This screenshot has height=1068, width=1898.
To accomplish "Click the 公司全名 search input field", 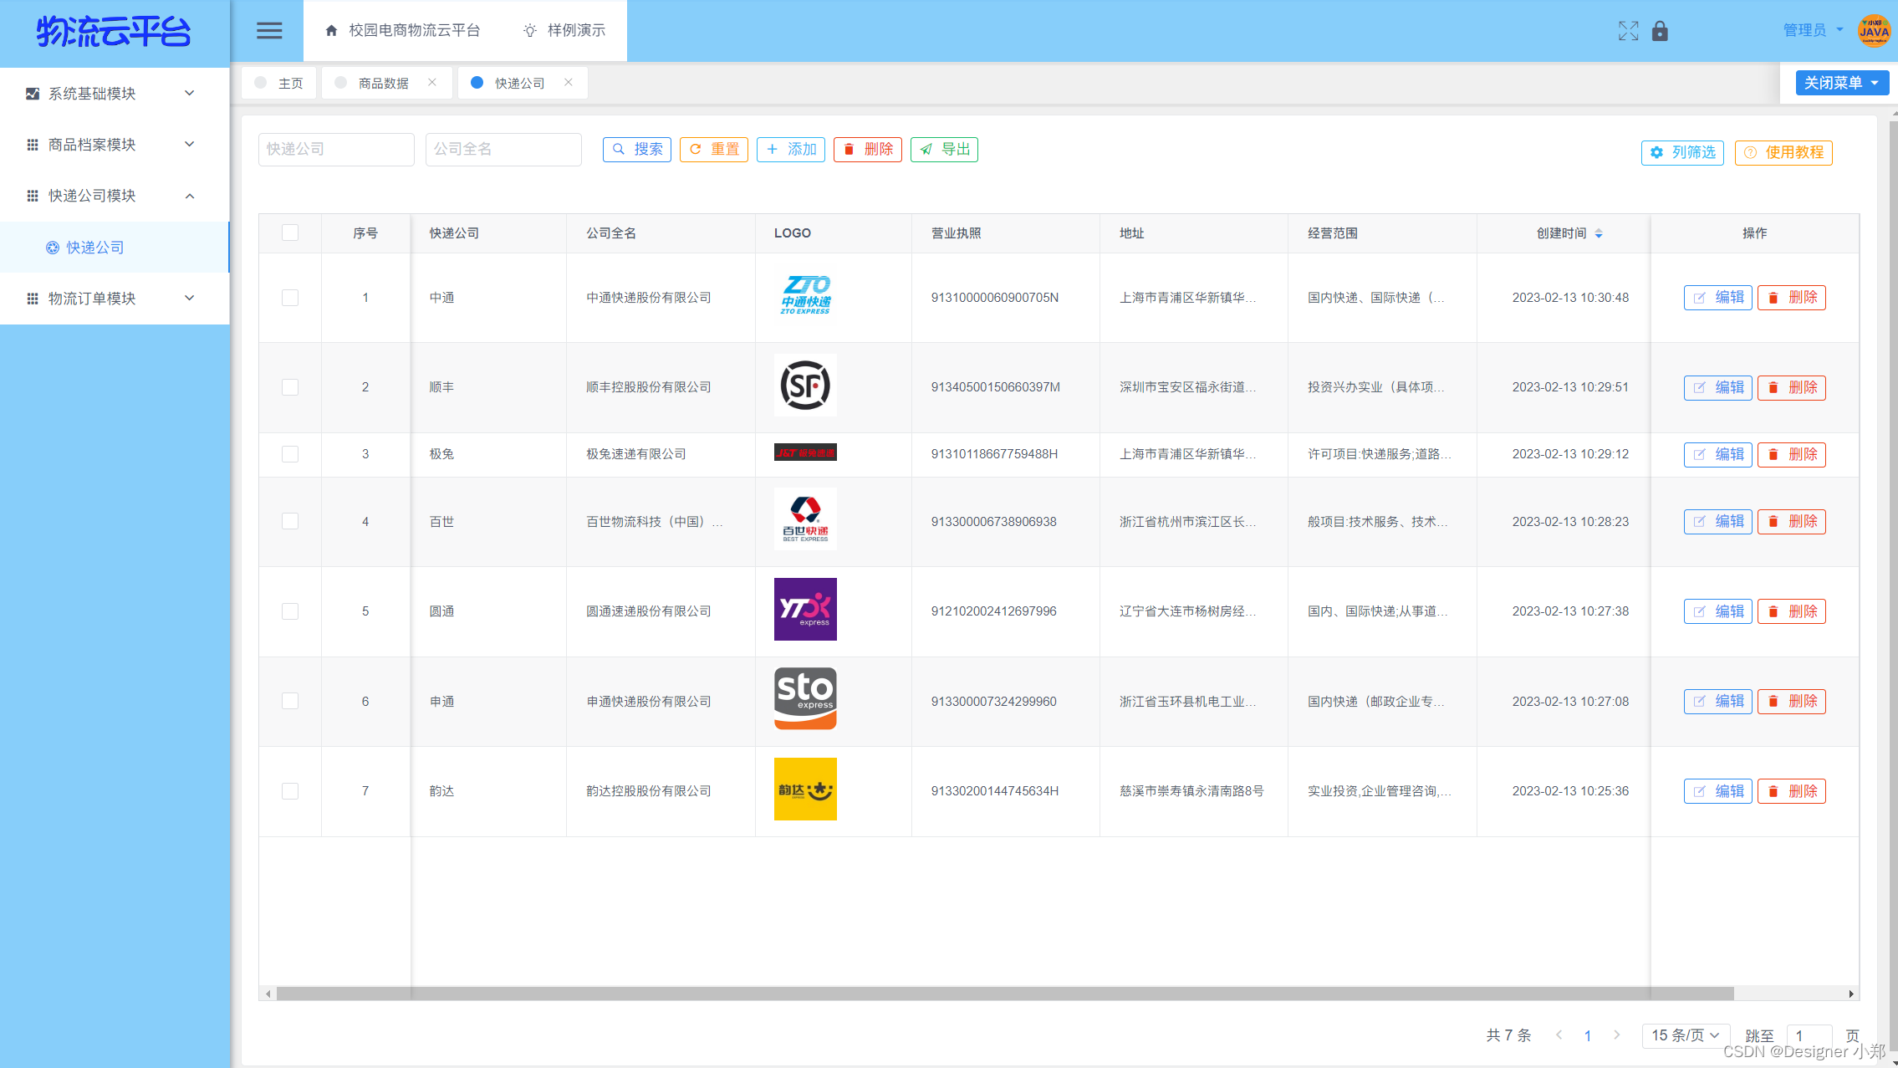I will (503, 149).
